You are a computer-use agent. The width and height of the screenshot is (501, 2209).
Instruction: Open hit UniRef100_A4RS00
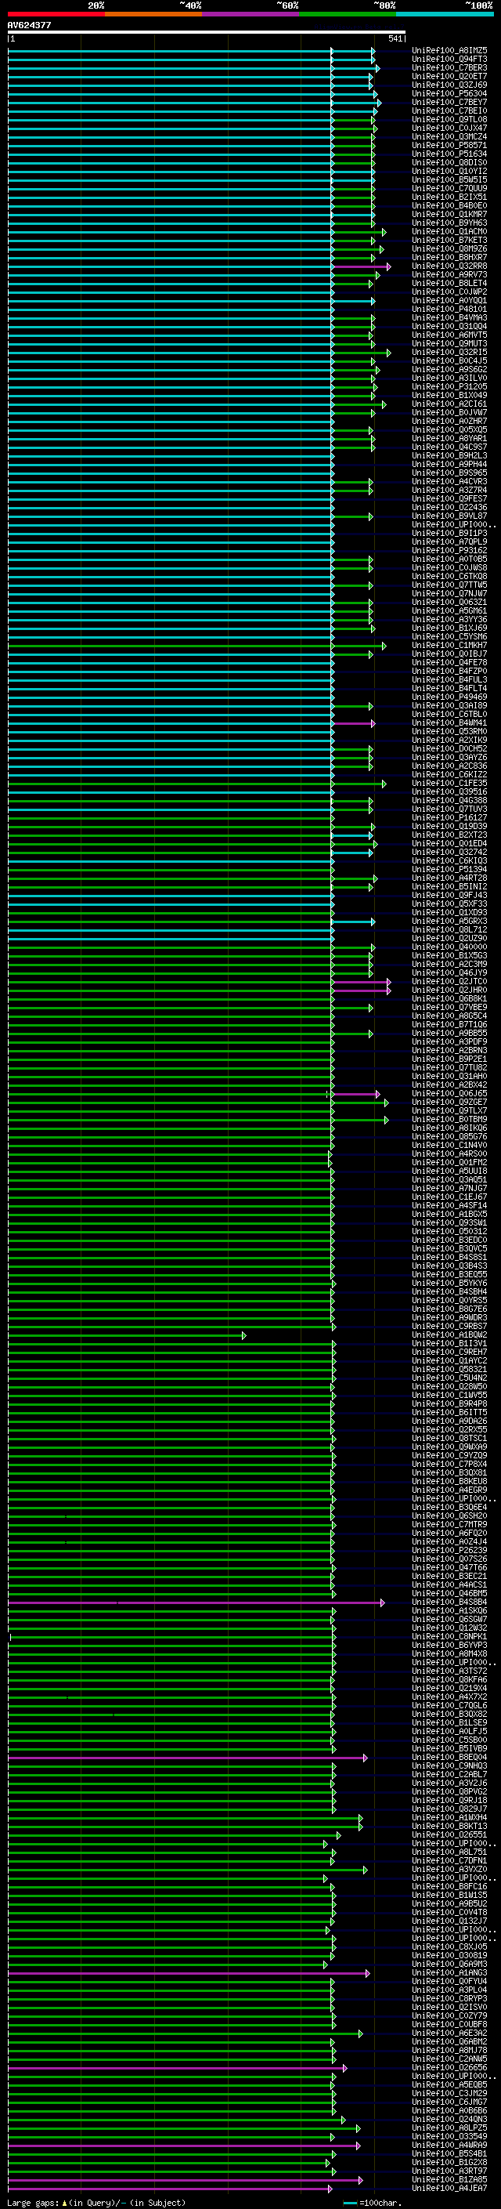click(x=449, y=1154)
